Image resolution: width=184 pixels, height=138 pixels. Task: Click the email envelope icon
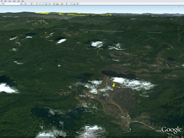coord(71,4)
